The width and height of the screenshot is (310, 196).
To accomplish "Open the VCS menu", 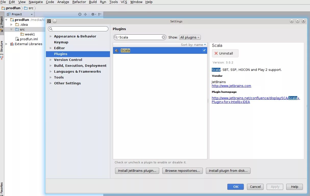I will coord(124,2).
